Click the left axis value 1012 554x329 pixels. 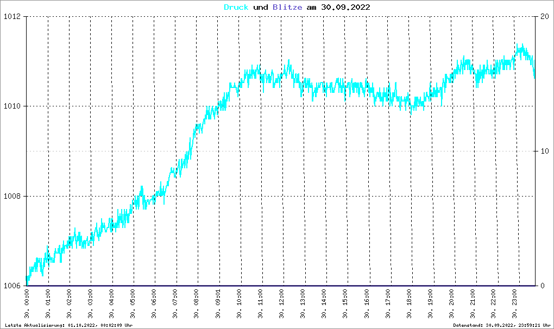coord(11,17)
